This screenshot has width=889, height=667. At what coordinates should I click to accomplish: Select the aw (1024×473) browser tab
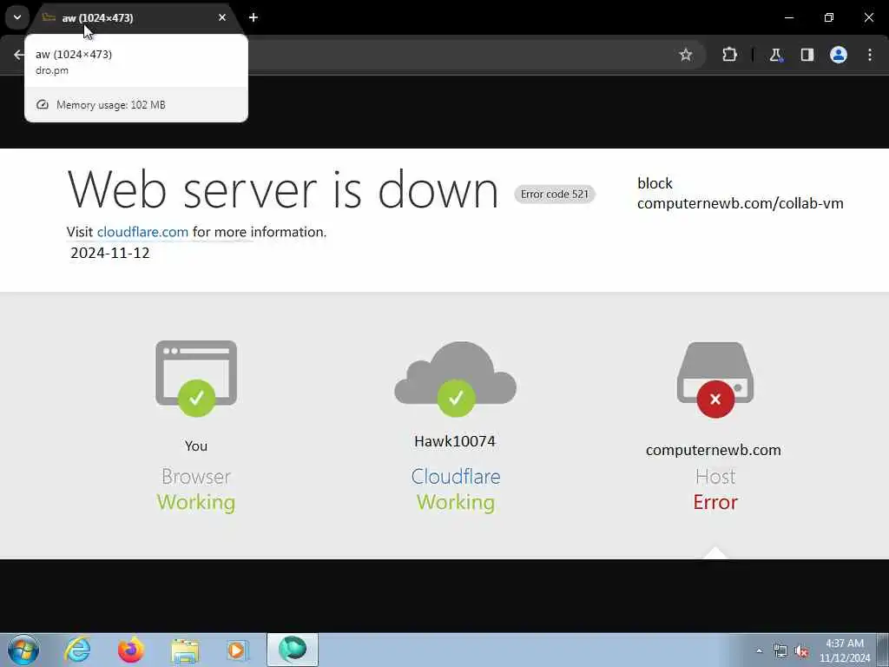tap(136, 18)
